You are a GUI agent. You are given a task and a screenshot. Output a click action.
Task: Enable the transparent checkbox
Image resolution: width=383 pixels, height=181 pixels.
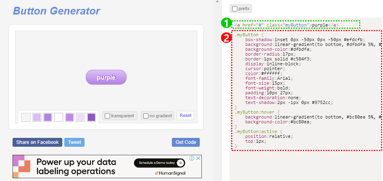pyautogui.click(x=107, y=116)
